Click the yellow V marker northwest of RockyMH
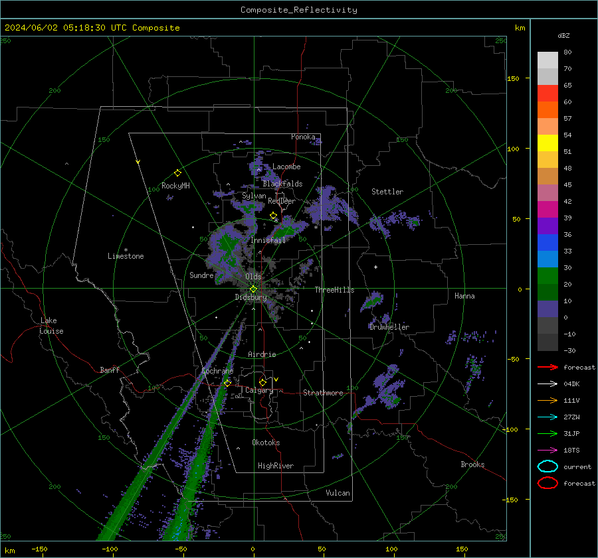Screen dimensions: 598x558 tap(138, 162)
